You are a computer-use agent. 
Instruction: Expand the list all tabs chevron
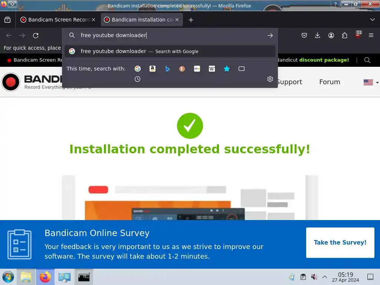[x=373, y=20]
